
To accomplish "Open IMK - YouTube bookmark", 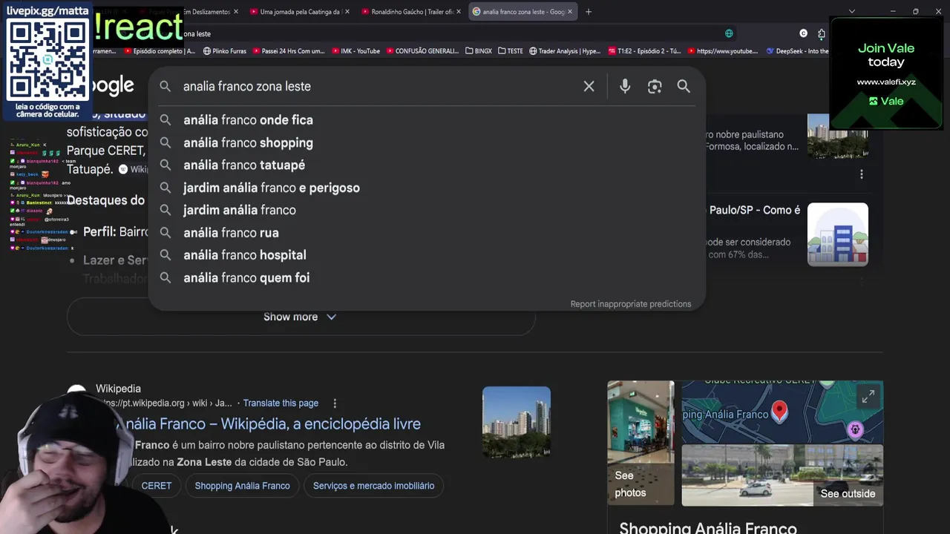I will point(356,51).
